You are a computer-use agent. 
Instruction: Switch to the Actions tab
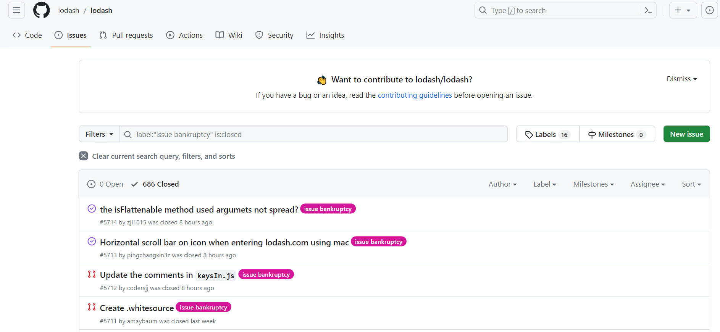pos(184,35)
